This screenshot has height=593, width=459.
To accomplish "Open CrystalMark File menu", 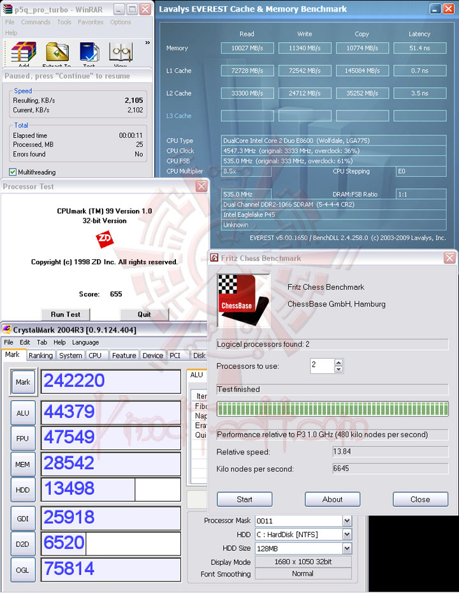I will pos(9,342).
